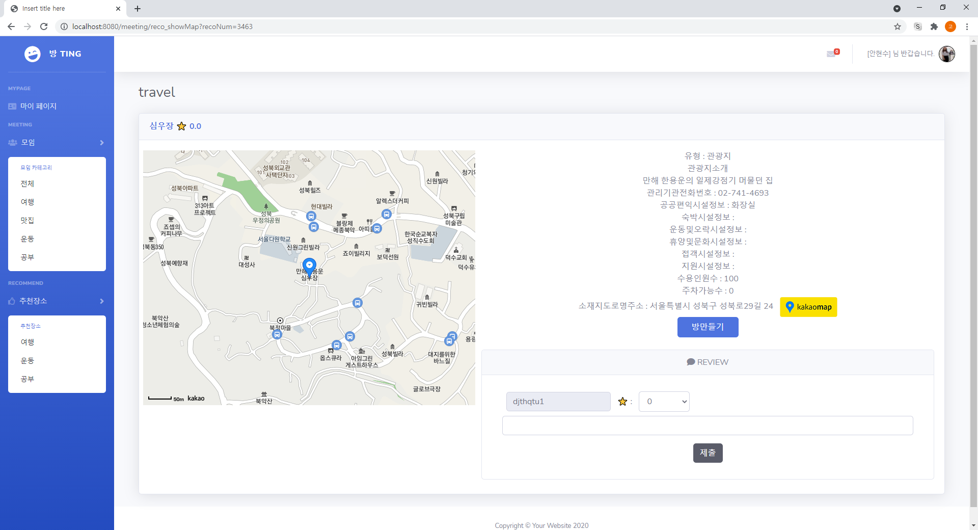The image size is (978, 530).
Task: Click the 제출 submit button
Action: click(708, 453)
